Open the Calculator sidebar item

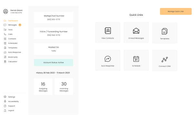point(11,61)
